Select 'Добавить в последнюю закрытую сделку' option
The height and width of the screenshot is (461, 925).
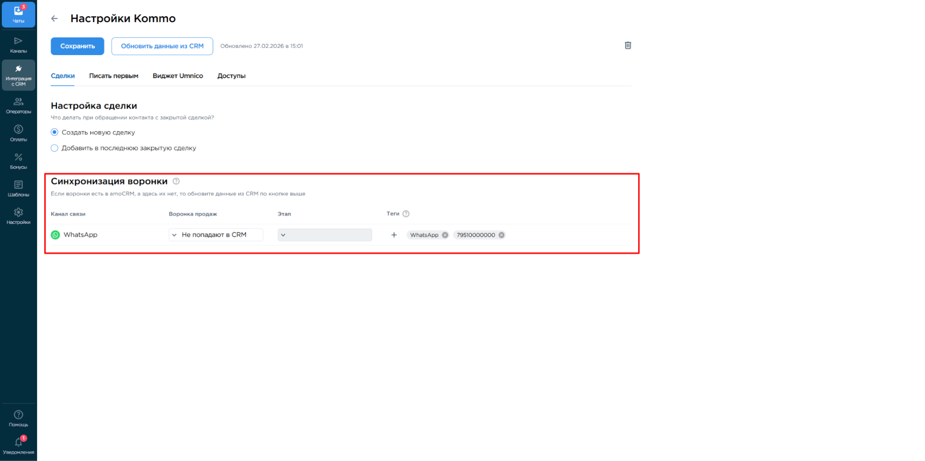tap(55, 148)
